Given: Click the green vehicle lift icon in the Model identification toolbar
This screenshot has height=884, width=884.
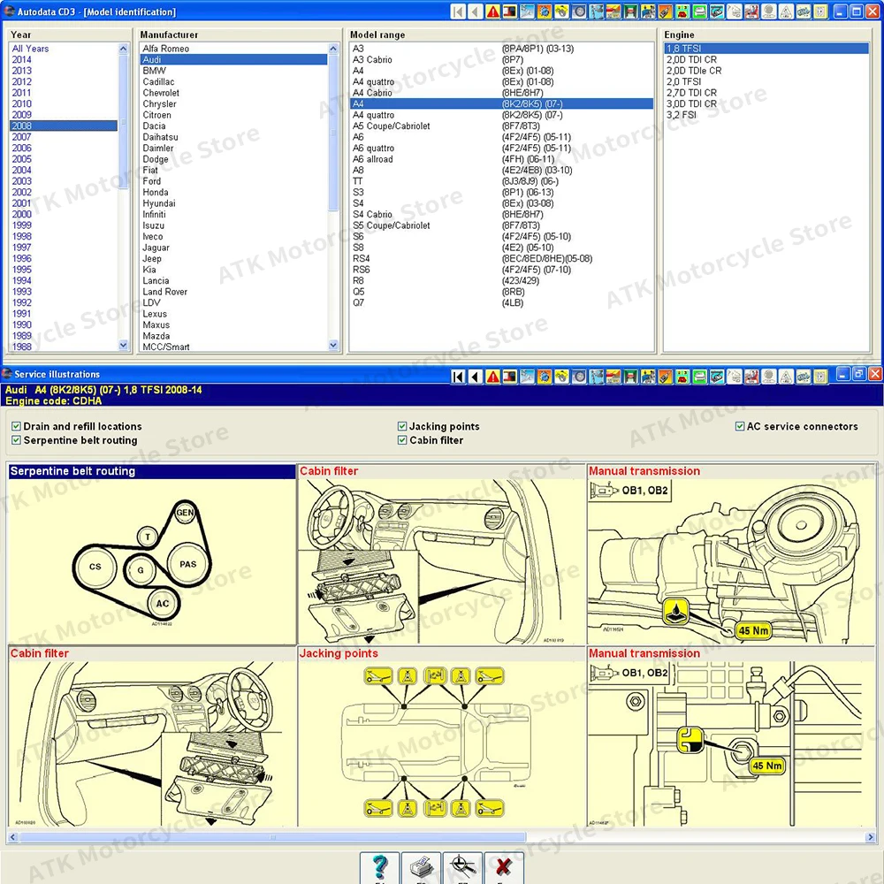Looking at the screenshot, I should point(630,11).
